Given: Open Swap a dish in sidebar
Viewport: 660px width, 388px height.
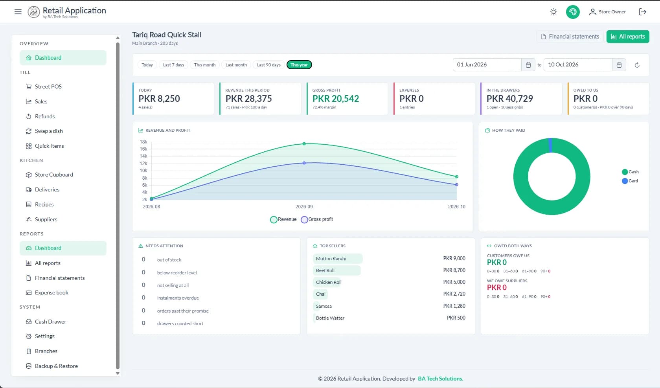Looking at the screenshot, I should point(63,131).
